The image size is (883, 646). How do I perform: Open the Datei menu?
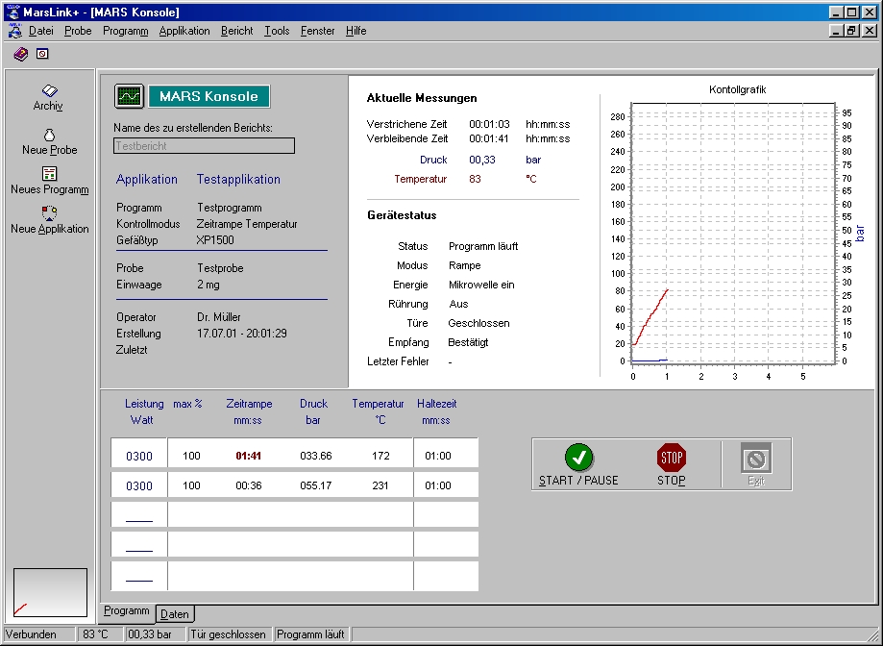click(x=40, y=31)
